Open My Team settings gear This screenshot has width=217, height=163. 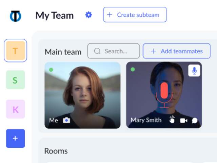[88, 15]
